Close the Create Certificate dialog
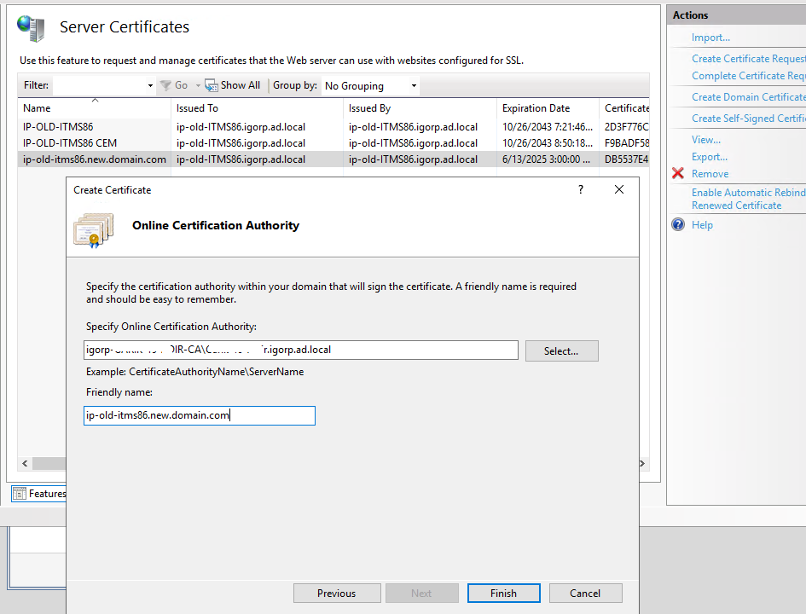 point(619,189)
